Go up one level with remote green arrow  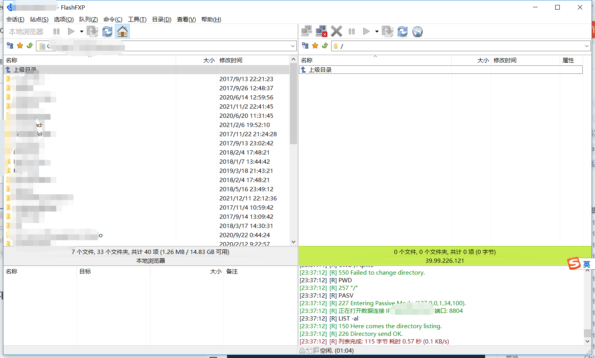[x=325, y=46]
